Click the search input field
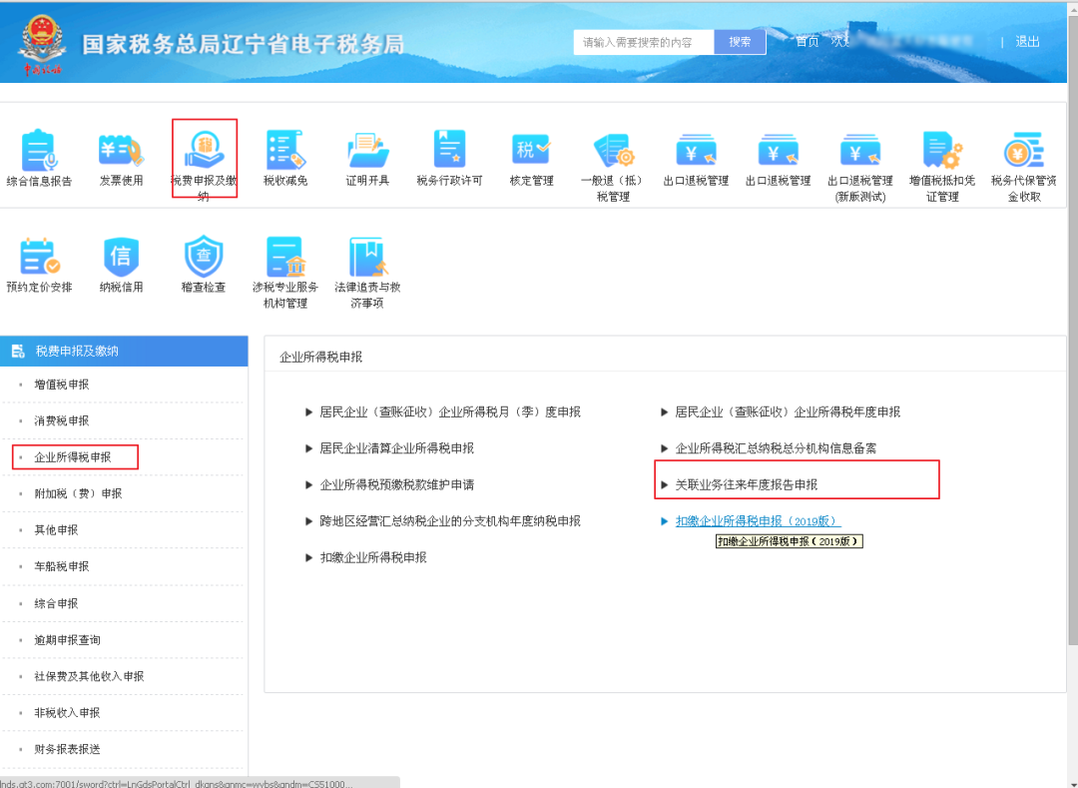1078x788 pixels. pyautogui.click(x=644, y=42)
